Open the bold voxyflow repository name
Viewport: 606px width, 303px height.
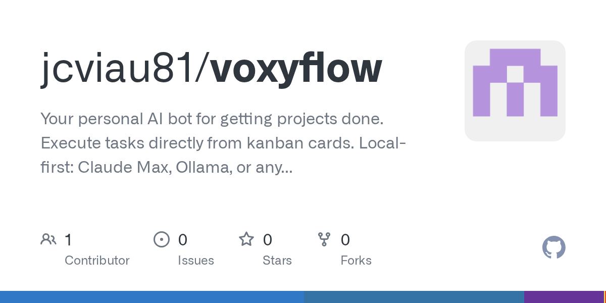click(296, 69)
